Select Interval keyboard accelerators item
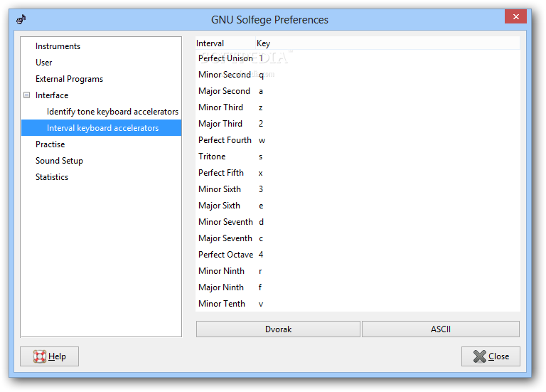Image resolution: width=546 pixels, height=392 pixels. coord(102,128)
